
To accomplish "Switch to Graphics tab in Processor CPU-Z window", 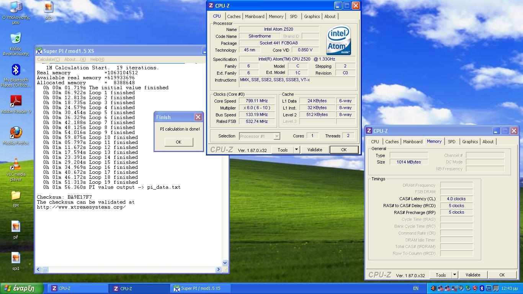I will tap(312, 16).
